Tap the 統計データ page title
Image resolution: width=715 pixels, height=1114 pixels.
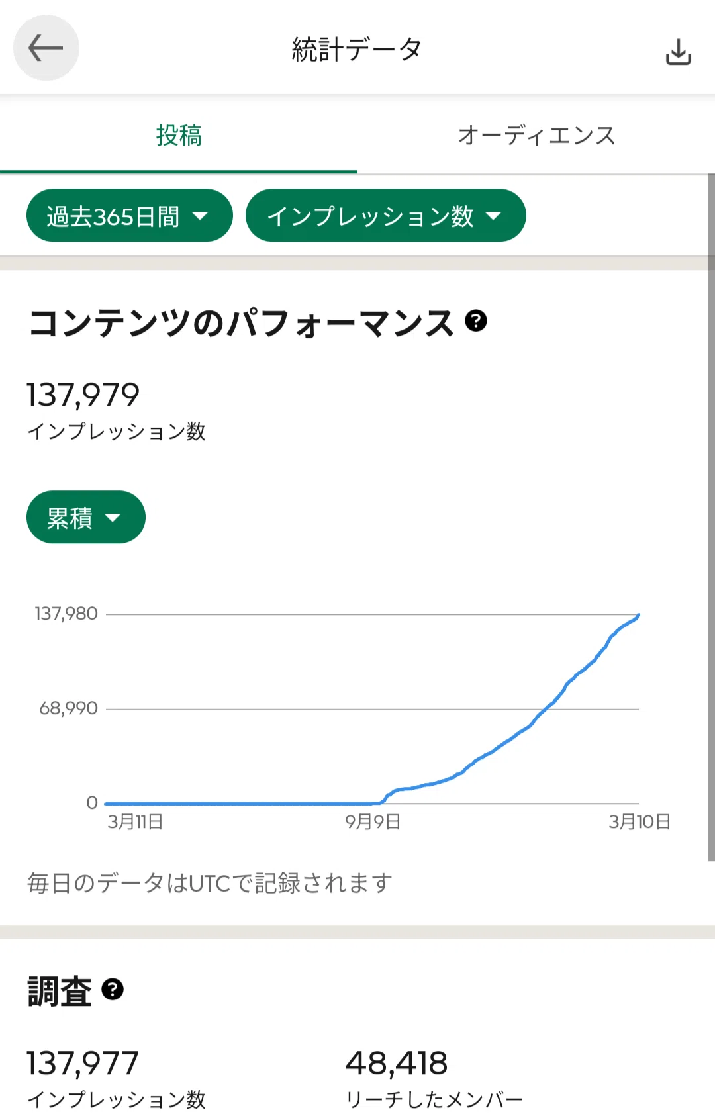coord(357,49)
